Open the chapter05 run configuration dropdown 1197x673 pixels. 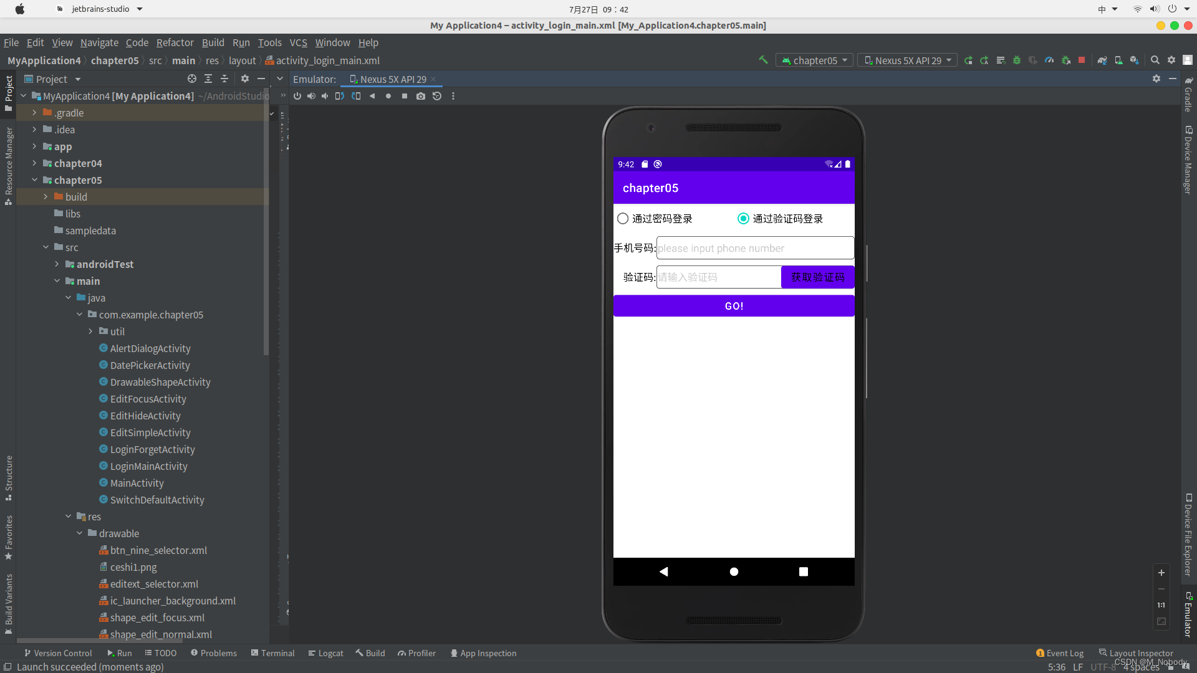pos(815,60)
